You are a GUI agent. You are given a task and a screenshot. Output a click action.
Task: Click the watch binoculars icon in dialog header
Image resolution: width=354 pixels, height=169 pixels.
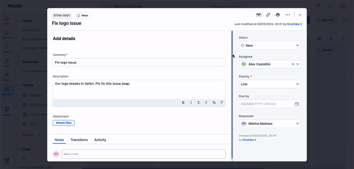point(258,15)
